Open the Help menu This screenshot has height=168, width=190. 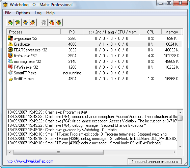tap(50, 13)
